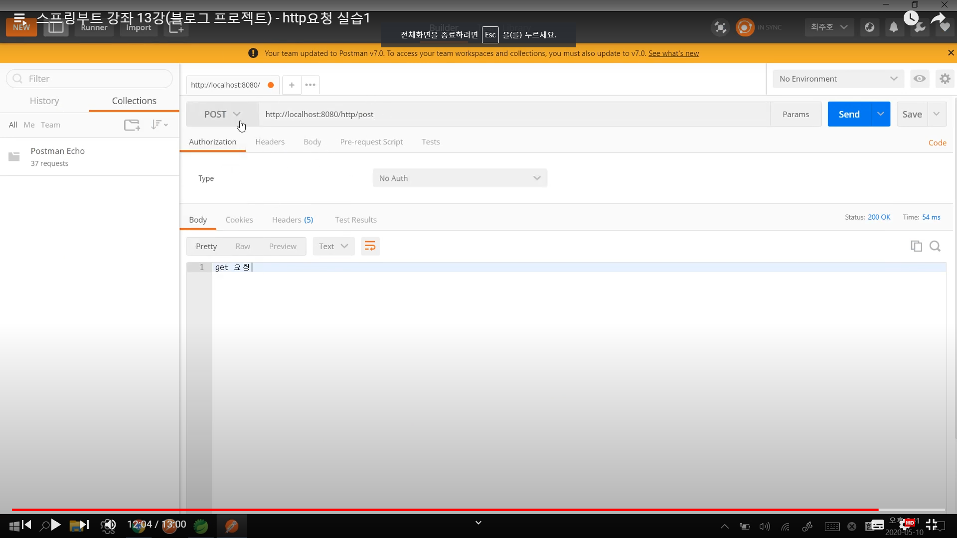Switch to the request Body tab
This screenshot has height=538, width=957.
[312, 142]
